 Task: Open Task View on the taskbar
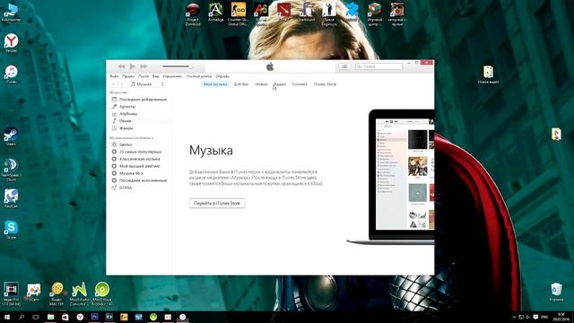click(36, 317)
